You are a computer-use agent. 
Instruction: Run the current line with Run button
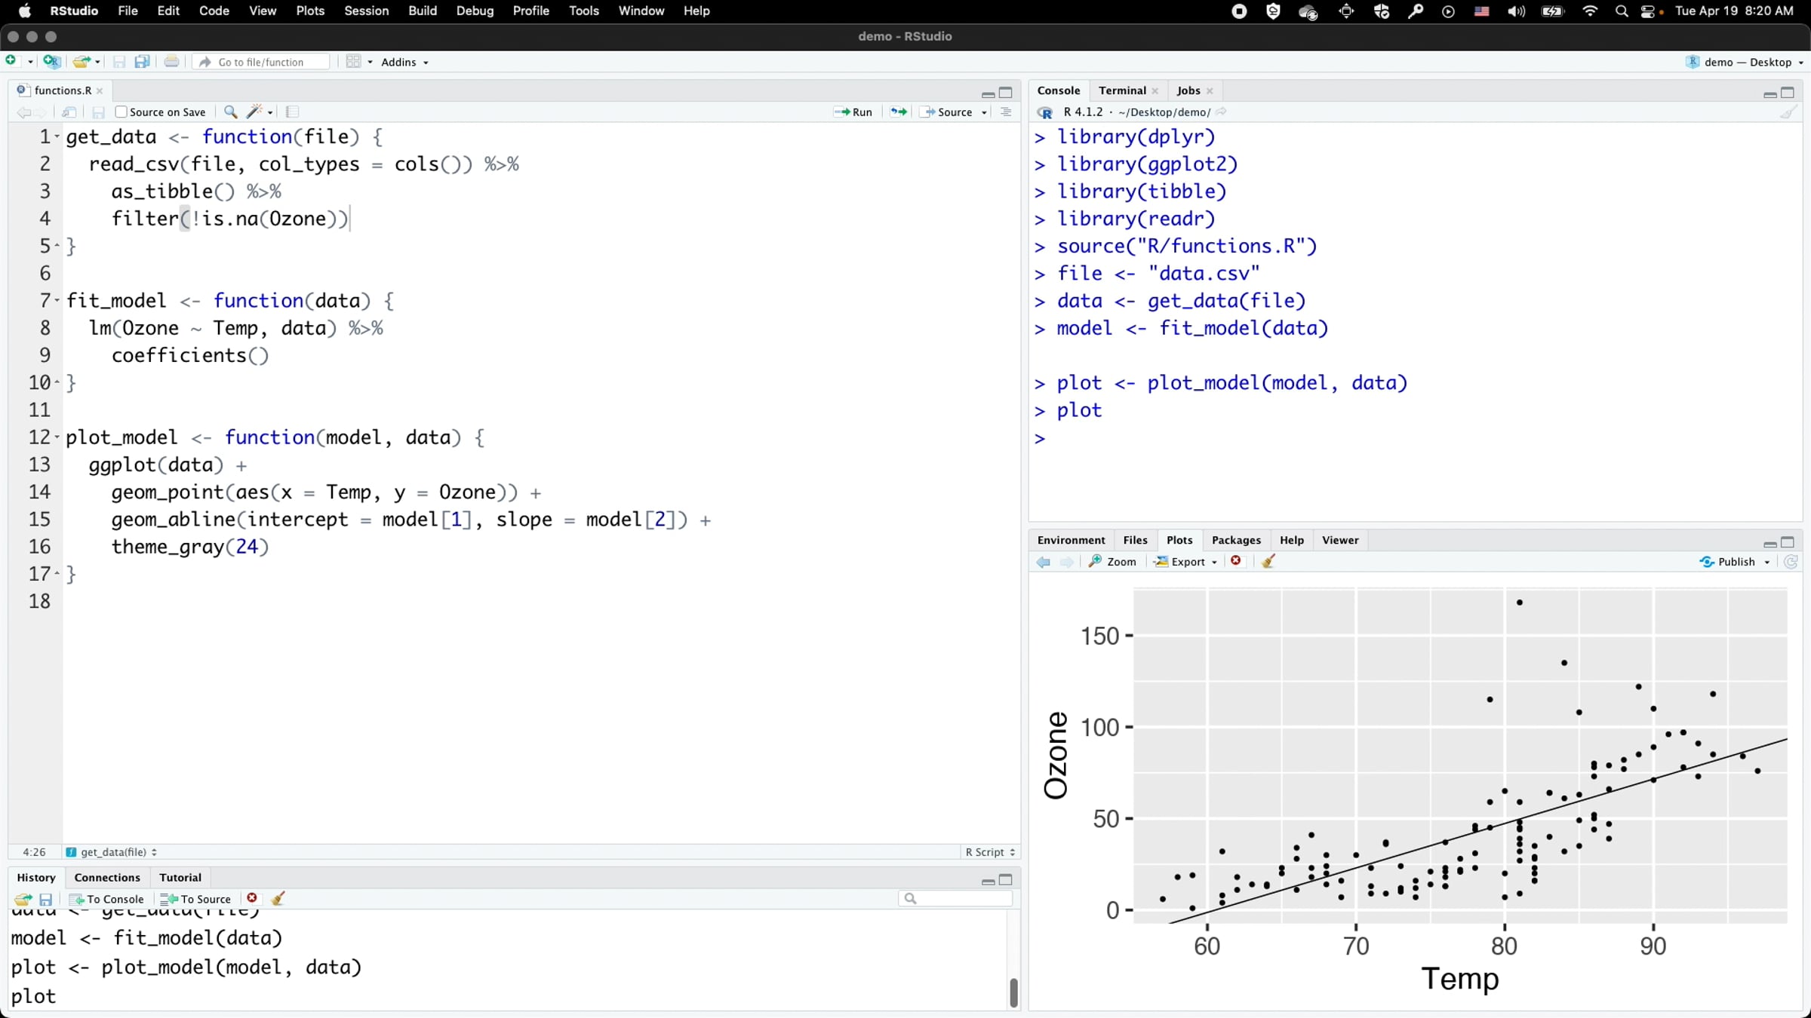click(853, 112)
